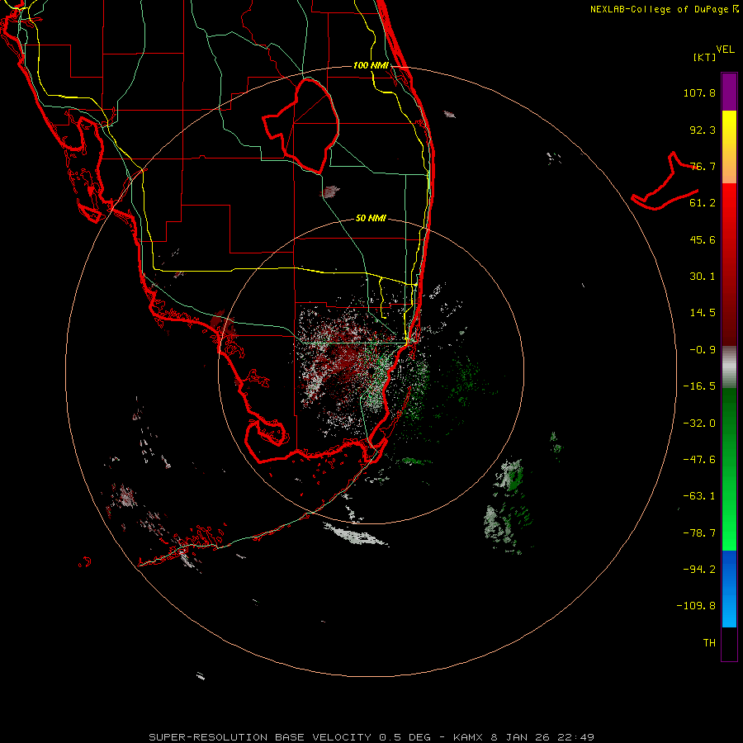This screenshot has width=743, height=743.
Task: Select the -78.7 scale value
Action: tap(699, 533)
